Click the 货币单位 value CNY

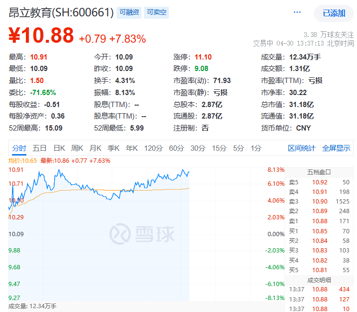coord(303,128)
